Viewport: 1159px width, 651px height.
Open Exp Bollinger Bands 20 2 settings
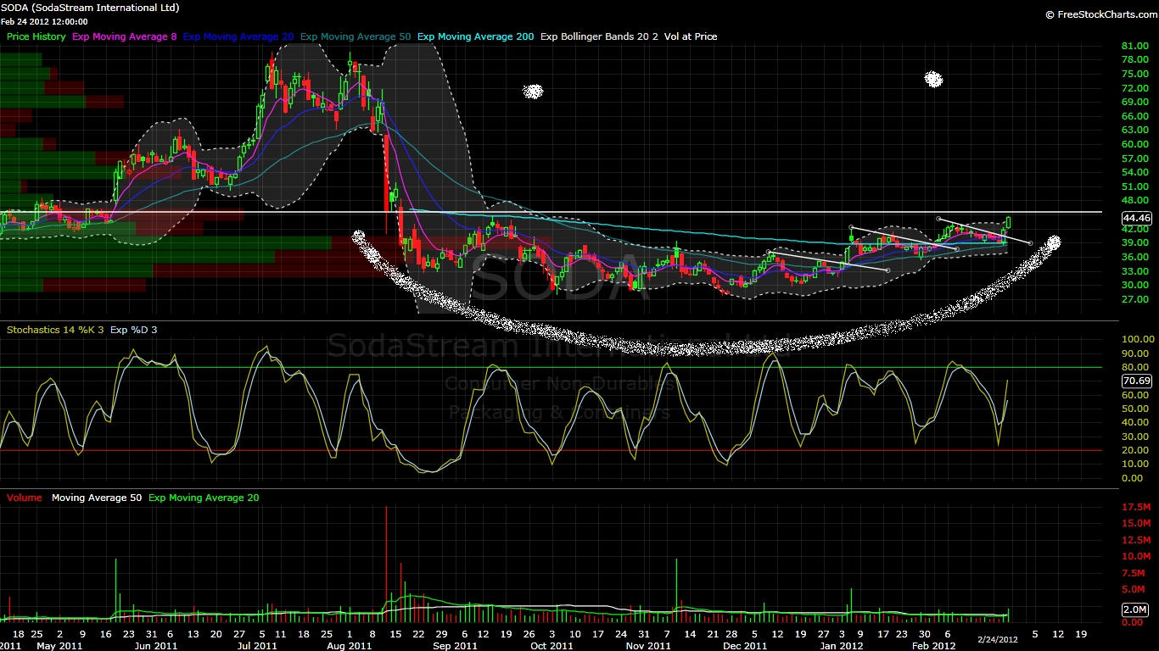tap(599, 36)
